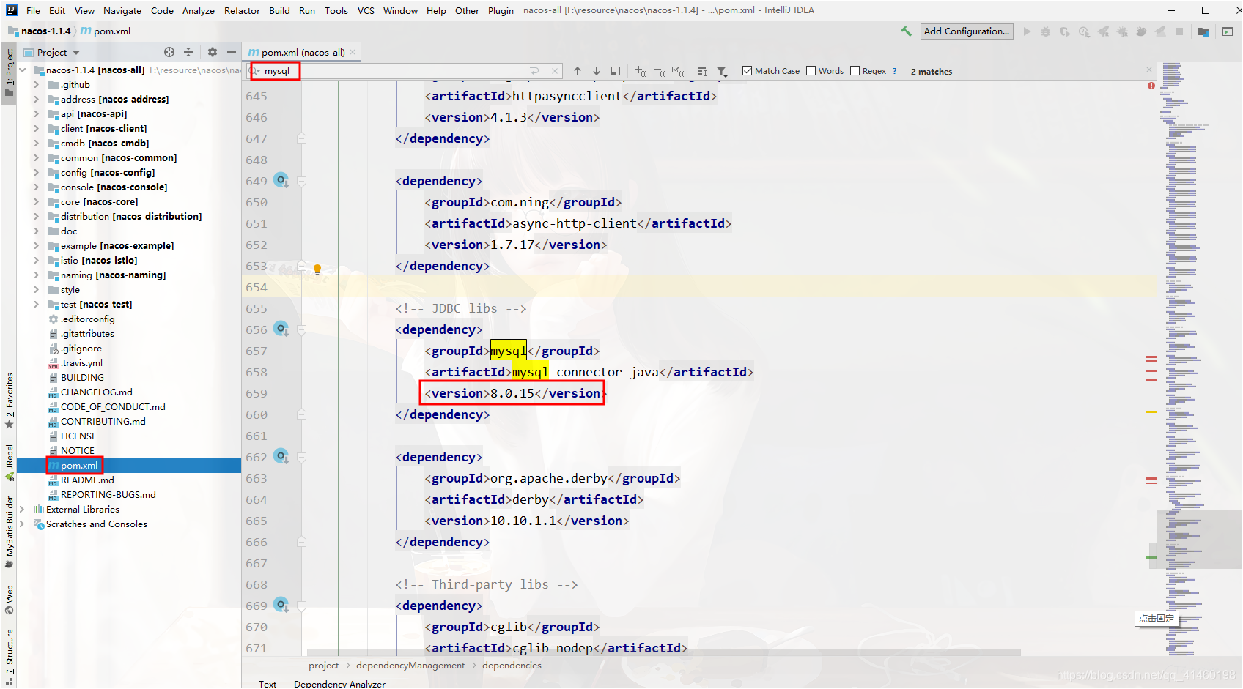The height and width of the screenshot is (689, 1243).
Task: Click the Toggle Multiline lines icon in find bar
Action: coord(702,71)
